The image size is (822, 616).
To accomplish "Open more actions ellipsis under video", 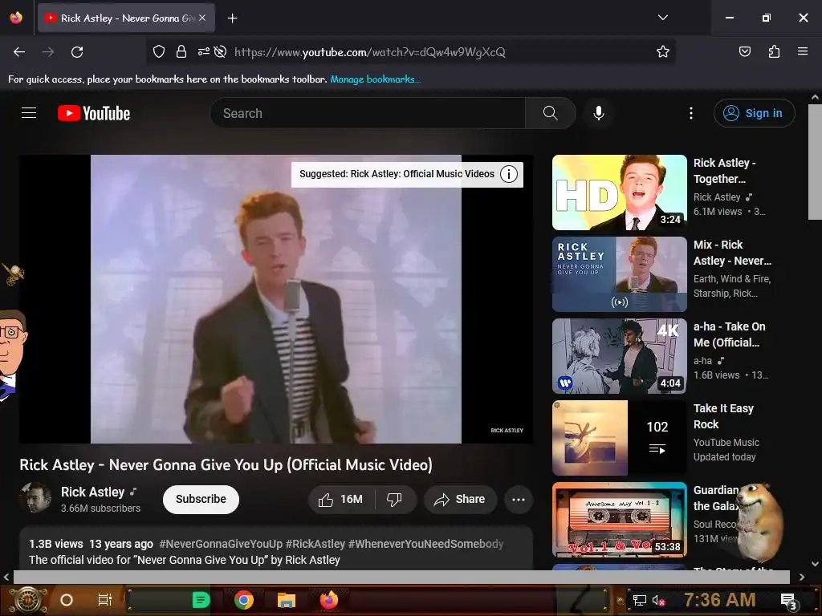I will [519, 499].
